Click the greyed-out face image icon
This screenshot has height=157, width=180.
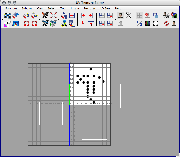click(x=121, y=24)
